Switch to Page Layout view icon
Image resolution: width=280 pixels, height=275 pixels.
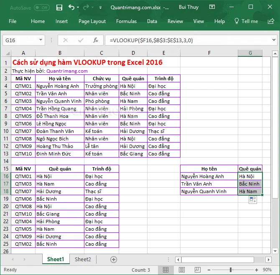coord(182,270)
